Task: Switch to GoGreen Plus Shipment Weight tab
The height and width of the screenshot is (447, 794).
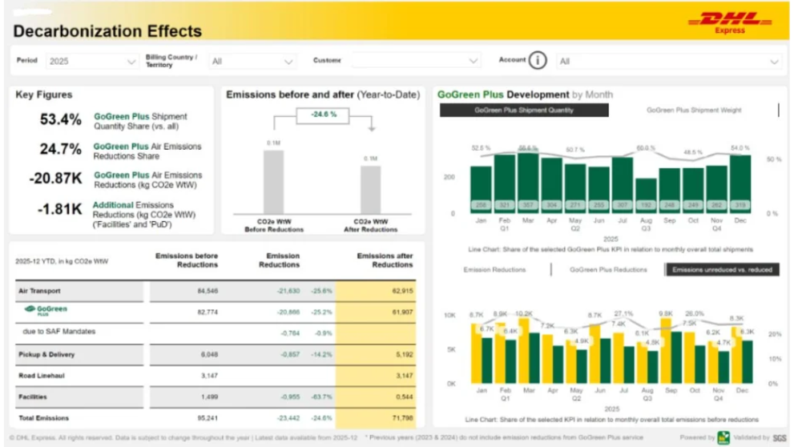Action: (x=694, y=110)
